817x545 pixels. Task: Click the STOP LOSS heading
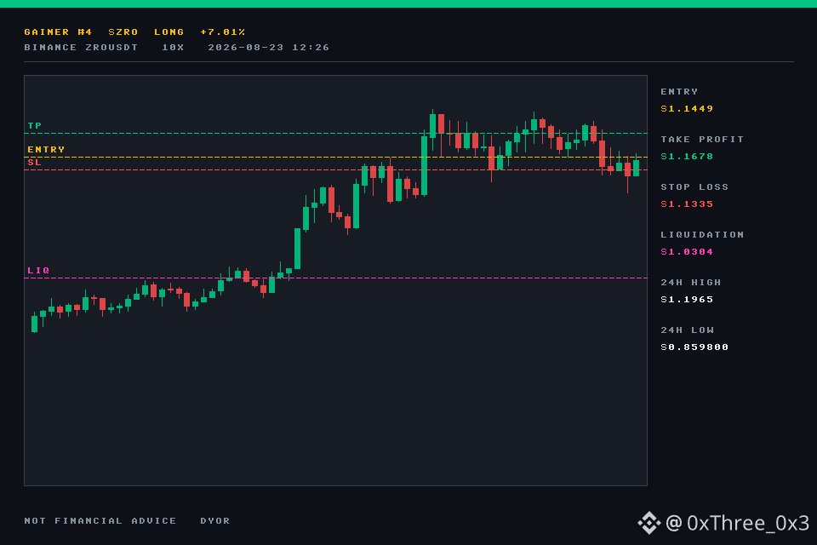pyautogui.click(x=694, y=186)
